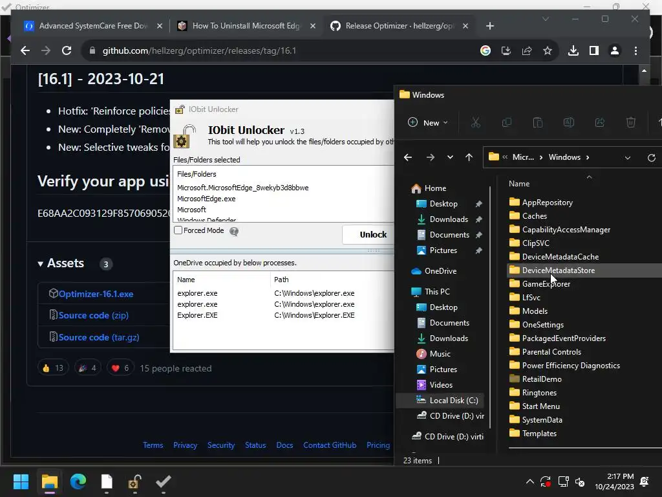
Task: Open Optimizer checkmark taskbar icon
Action: coord(164,481)
